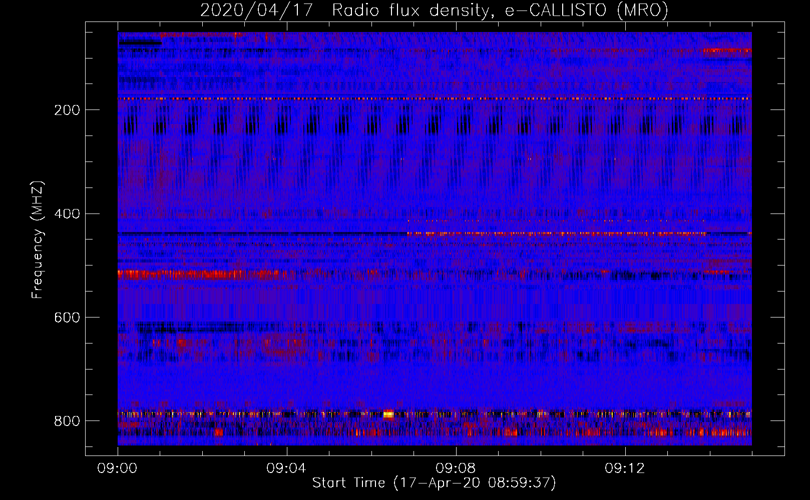Click the '09:04' time tick label

[x=286, y=468]
